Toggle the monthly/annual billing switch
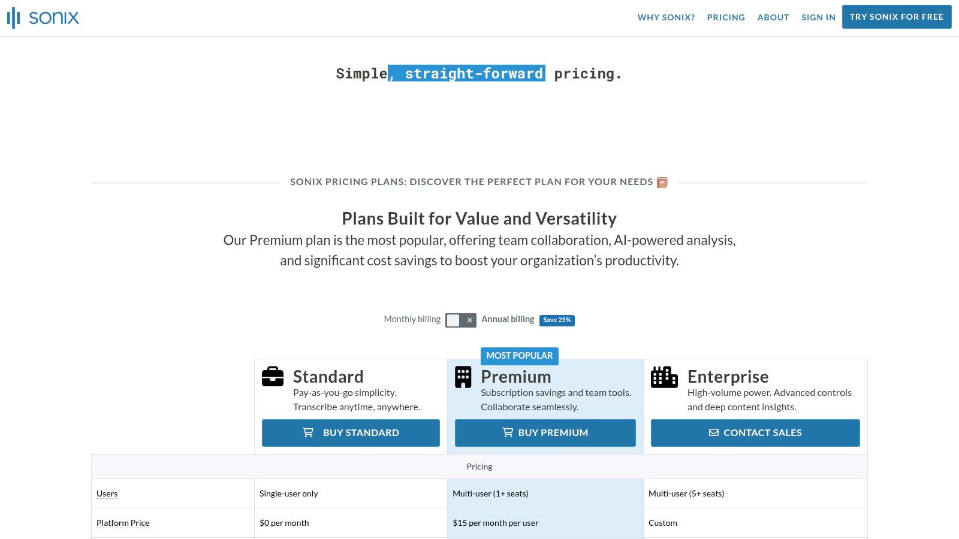 [460, 320]
